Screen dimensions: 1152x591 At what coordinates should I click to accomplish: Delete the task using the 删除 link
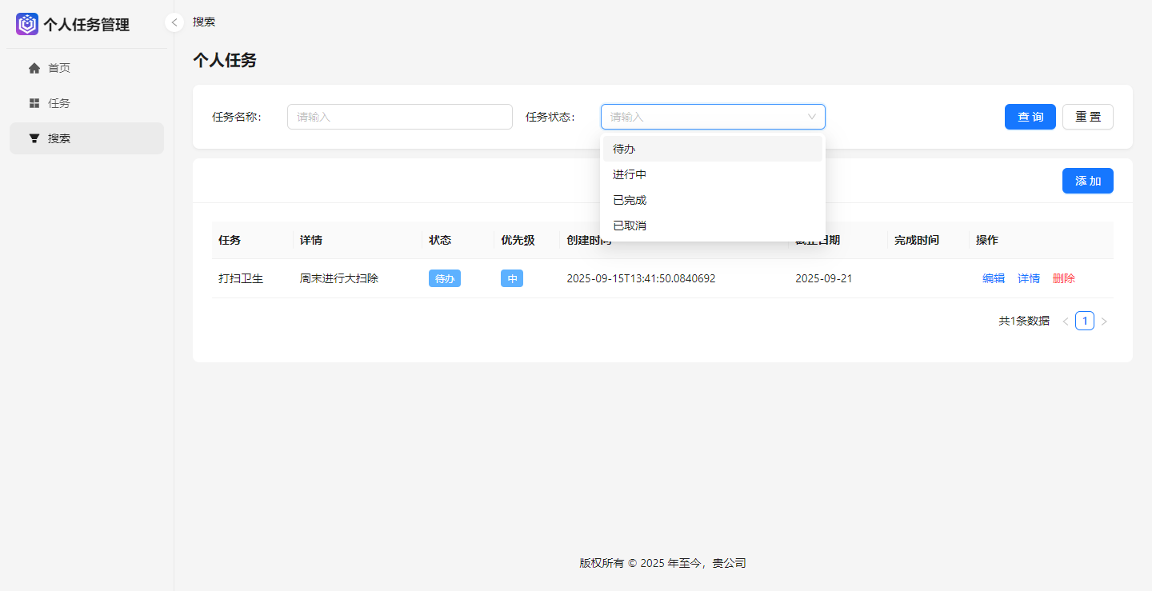point(1064,278)
